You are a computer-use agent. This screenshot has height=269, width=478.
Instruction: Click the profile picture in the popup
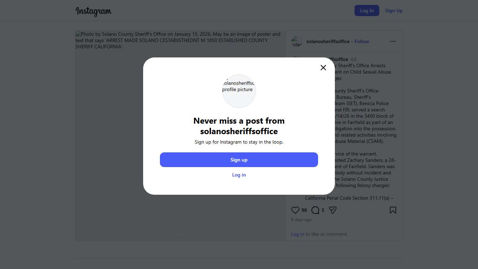[x=239, y=91]
